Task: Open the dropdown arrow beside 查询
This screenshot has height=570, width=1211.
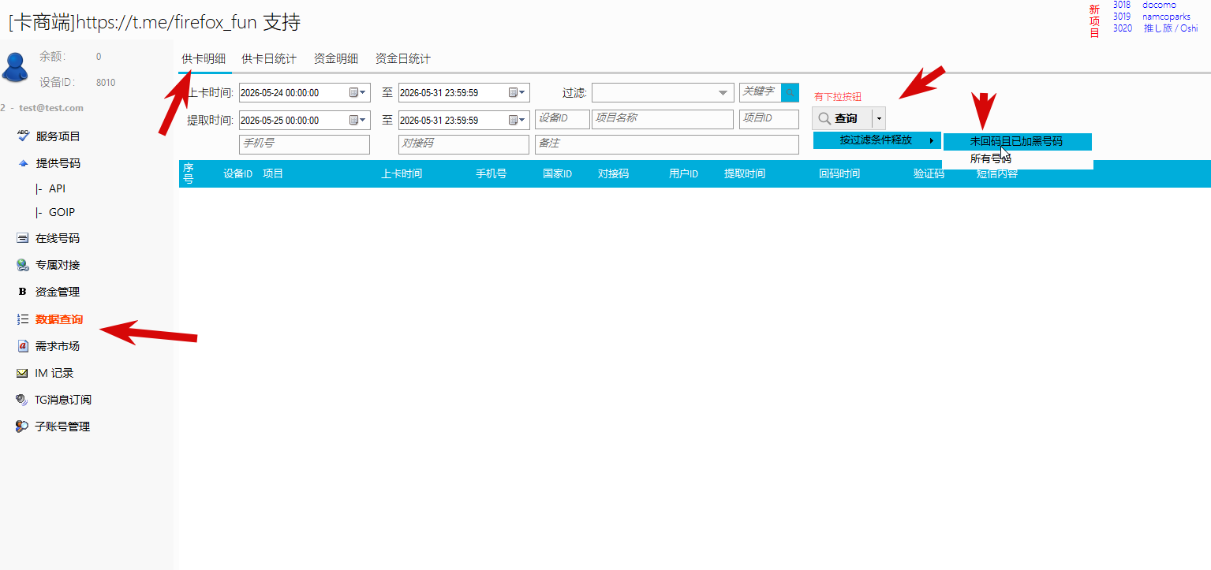Action: (879, 118)
